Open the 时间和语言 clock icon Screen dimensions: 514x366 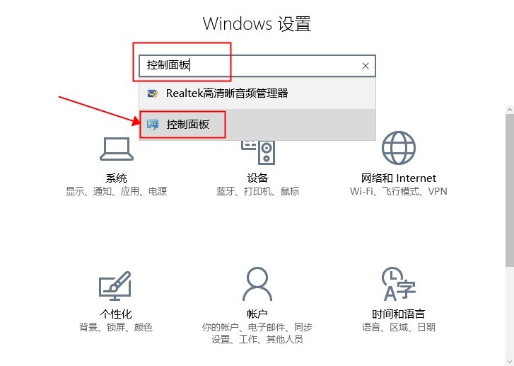tap(399, 284)
